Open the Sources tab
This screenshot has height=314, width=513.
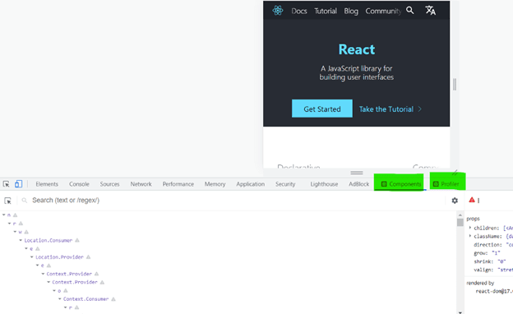point(109,184)
